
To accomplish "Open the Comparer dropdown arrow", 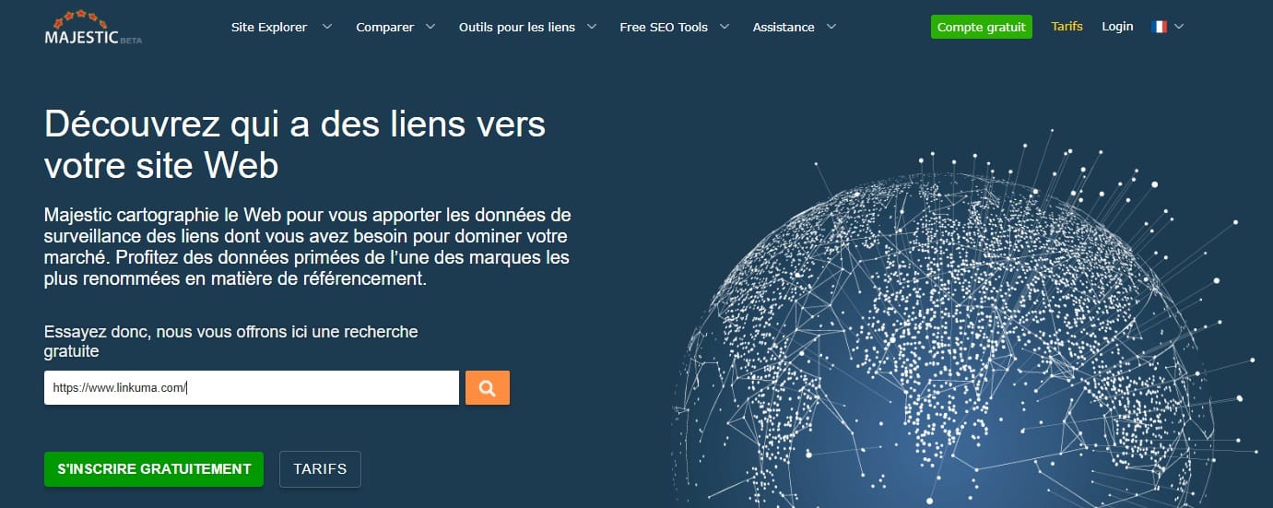I will 430,27.
